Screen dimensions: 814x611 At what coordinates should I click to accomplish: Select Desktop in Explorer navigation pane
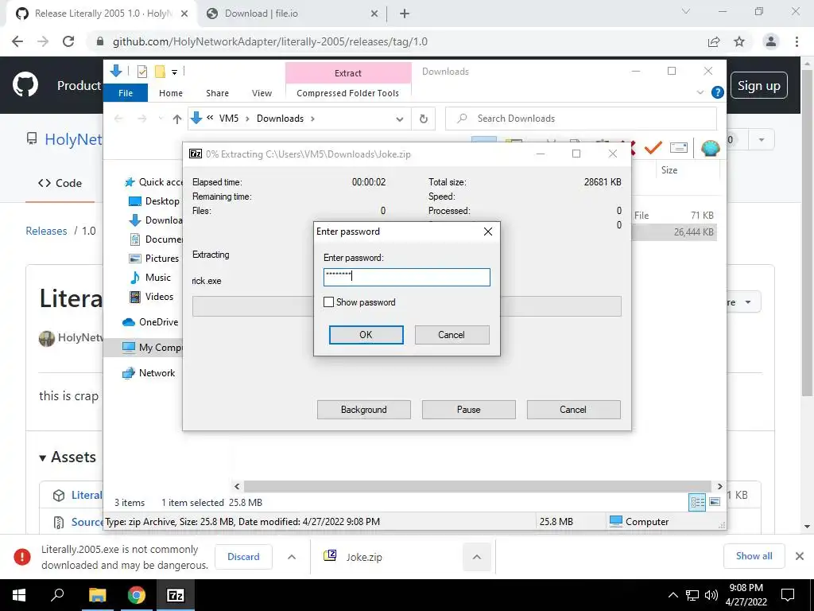[x=153, y=201]
